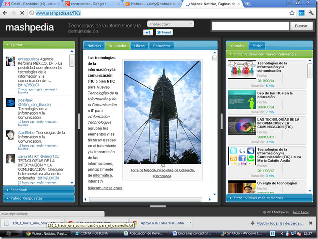Click the address bar URL
This screenshot has width=318, height=239.
(x=58, y=13)
